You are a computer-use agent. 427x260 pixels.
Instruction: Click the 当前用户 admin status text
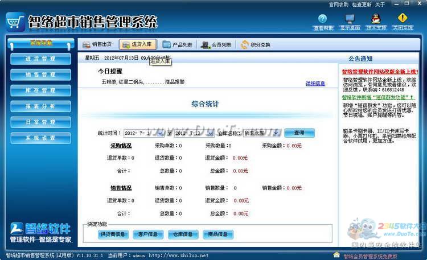tap(126, 255)
